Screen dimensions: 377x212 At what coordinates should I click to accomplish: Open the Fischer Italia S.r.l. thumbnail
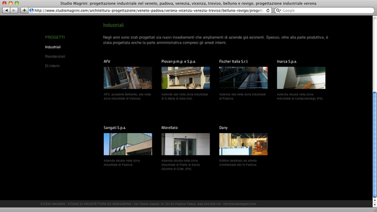pos(243,78)
